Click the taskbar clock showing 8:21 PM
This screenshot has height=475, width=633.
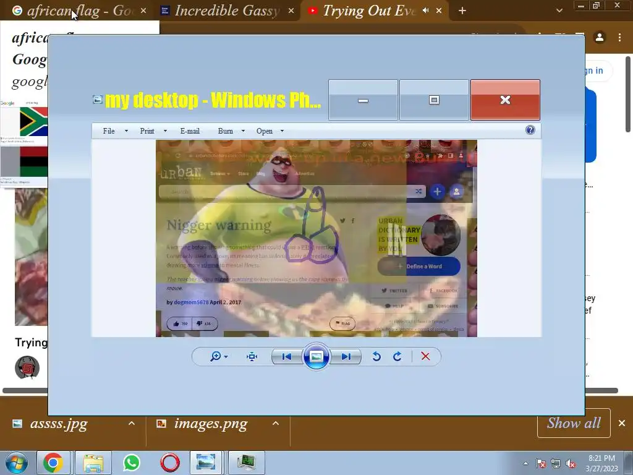tap(601, 463)
